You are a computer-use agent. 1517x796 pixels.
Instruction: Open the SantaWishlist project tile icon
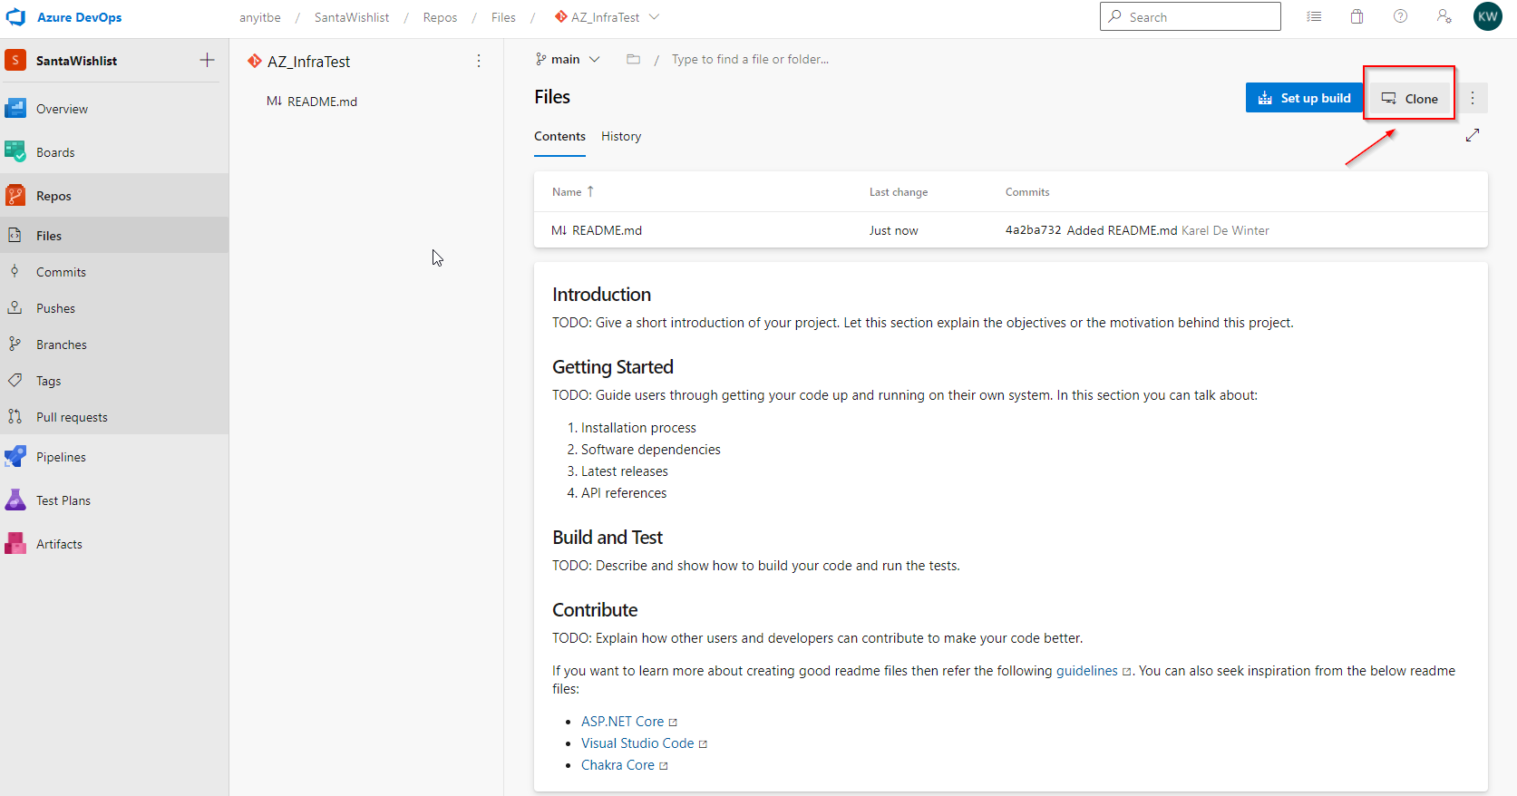pyautogui.click(x=15, y=61)
